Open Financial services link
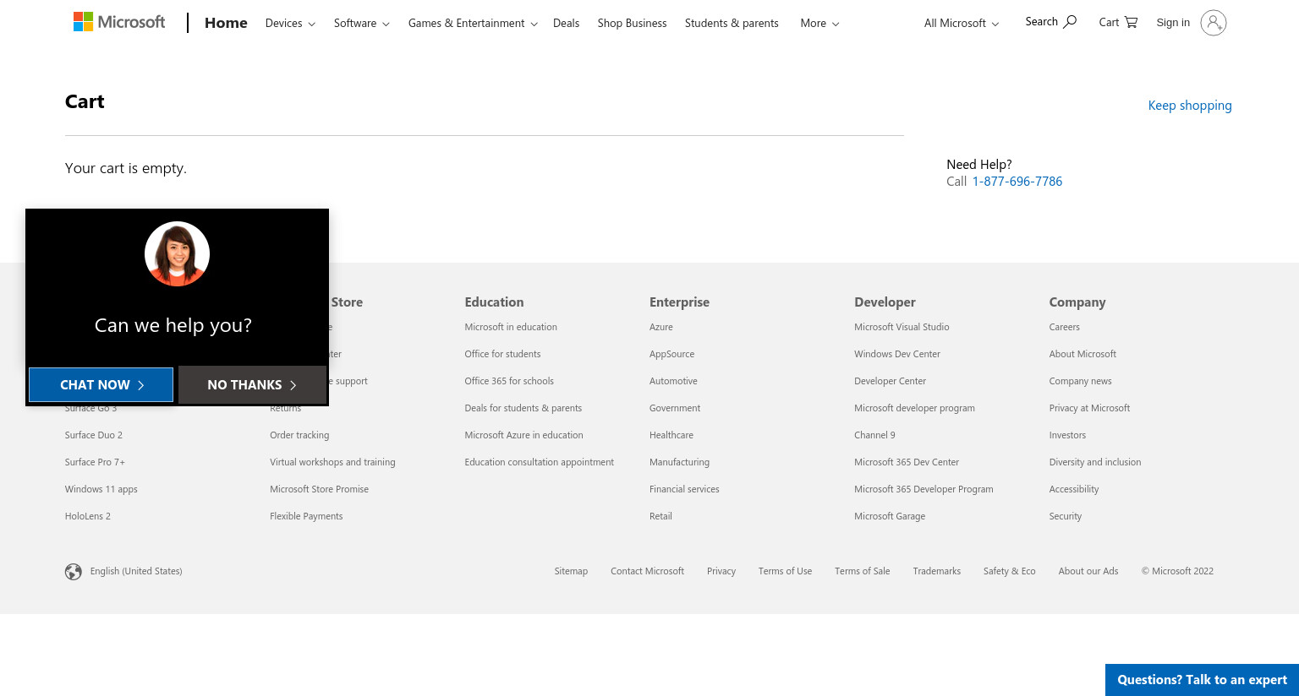Screen dimensions: 1299x696 tap(684, 489)
